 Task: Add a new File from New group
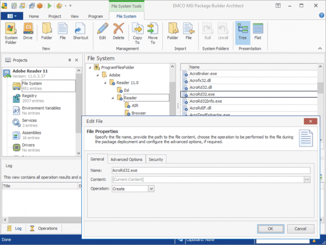(x=63, y=31)
